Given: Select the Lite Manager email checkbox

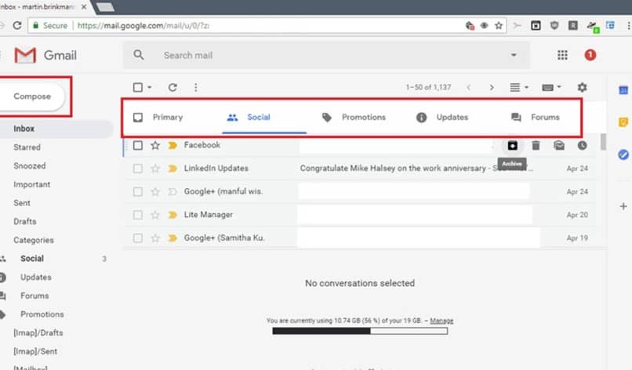Looking at the screenshot, I should pyautogui.click(x=138, y=215).
